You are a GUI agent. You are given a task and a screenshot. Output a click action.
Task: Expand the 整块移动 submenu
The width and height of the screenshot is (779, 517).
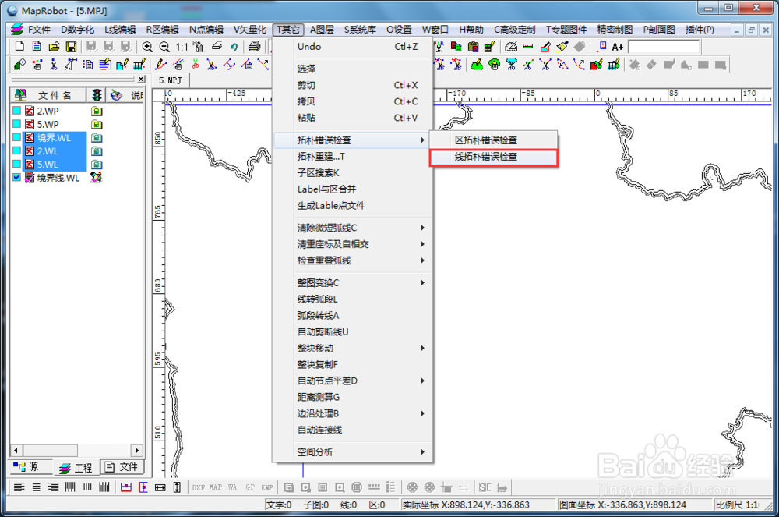point(352,348)
